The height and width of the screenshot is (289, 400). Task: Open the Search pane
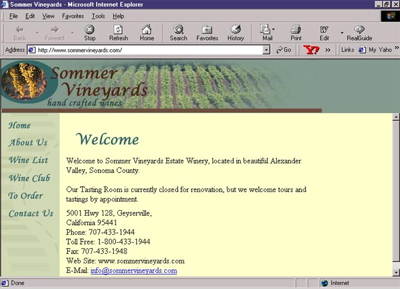178,33
